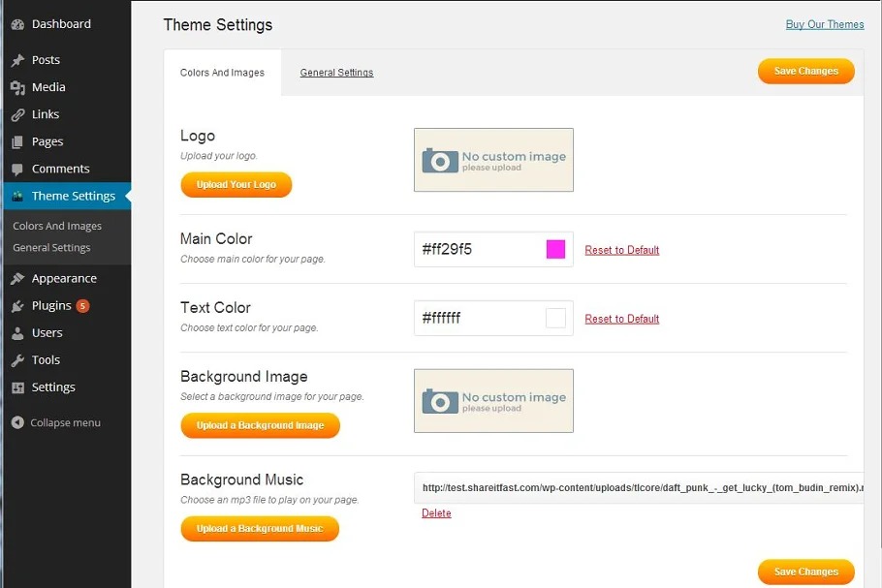
Task: Click the white Text Color swatch
Action: click(555, 319)
